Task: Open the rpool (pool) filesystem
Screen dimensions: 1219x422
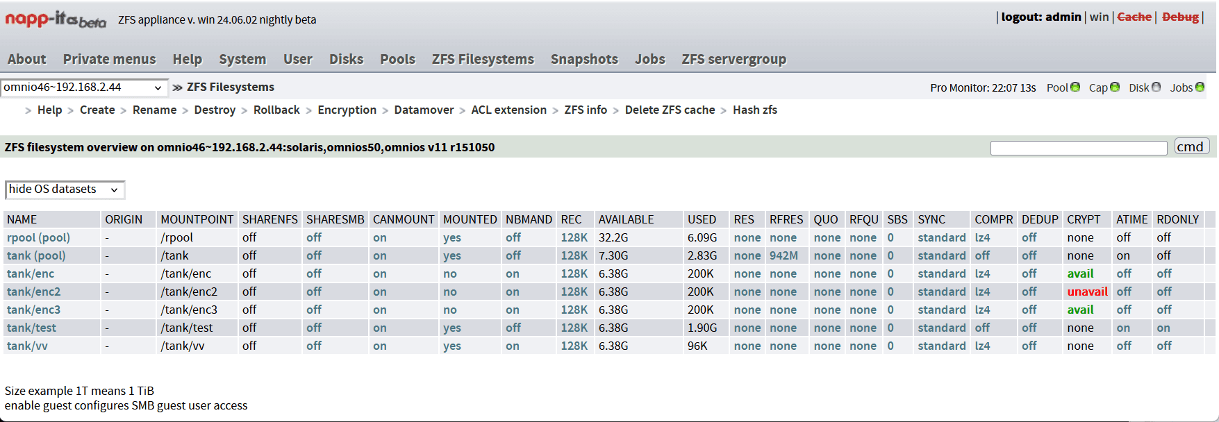Action: [x=38, y=237]
